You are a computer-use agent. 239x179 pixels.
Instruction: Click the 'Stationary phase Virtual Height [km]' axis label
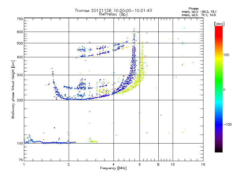coord(13,89)
